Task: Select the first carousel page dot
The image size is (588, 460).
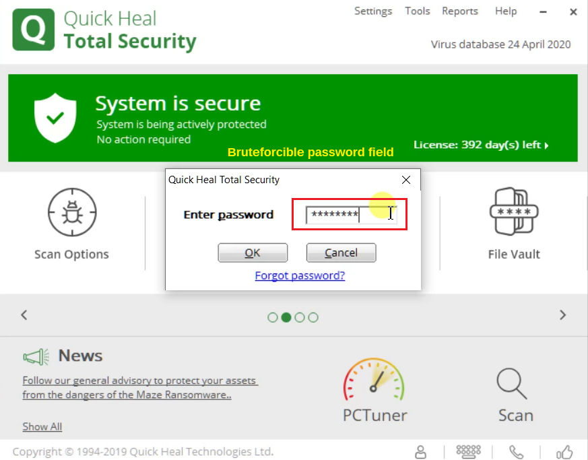Action: pyautogui.click(x=273, y=317)
